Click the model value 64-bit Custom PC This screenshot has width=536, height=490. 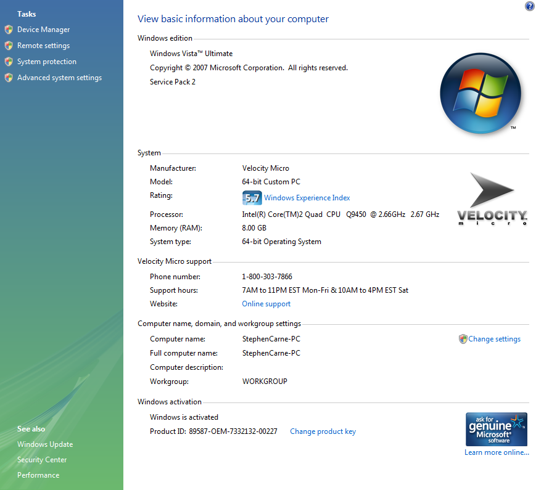point(271,182)
